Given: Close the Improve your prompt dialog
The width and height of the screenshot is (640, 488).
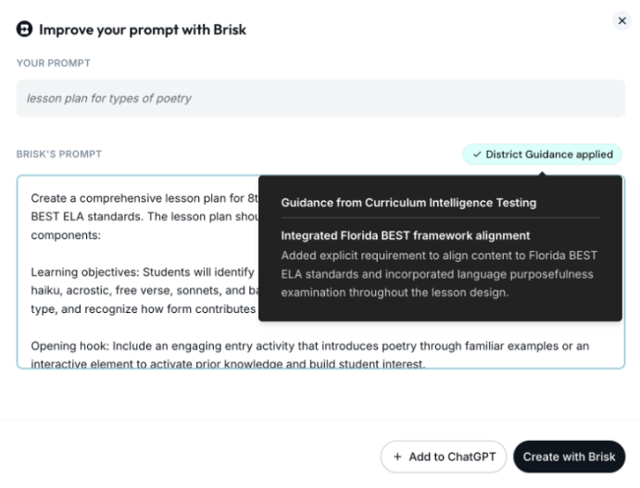Looking at the screenshot, I should (x=621, y=20).
